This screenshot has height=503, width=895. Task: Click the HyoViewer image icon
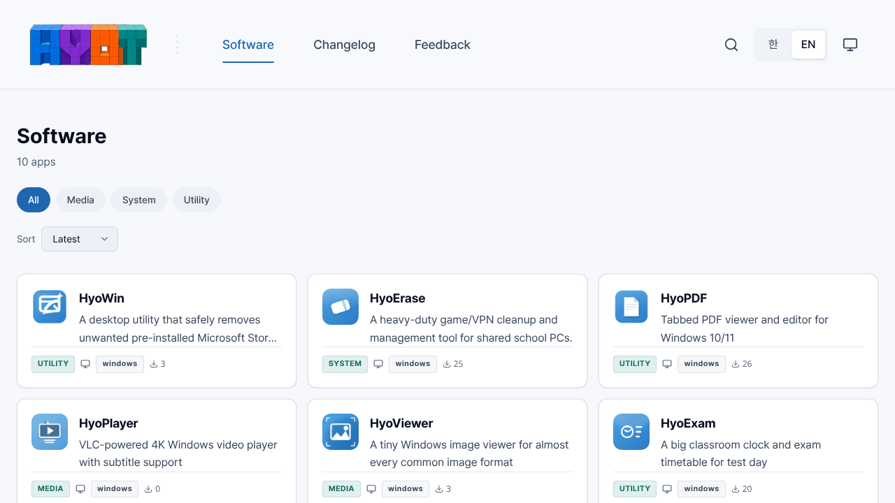click(341, 432)
